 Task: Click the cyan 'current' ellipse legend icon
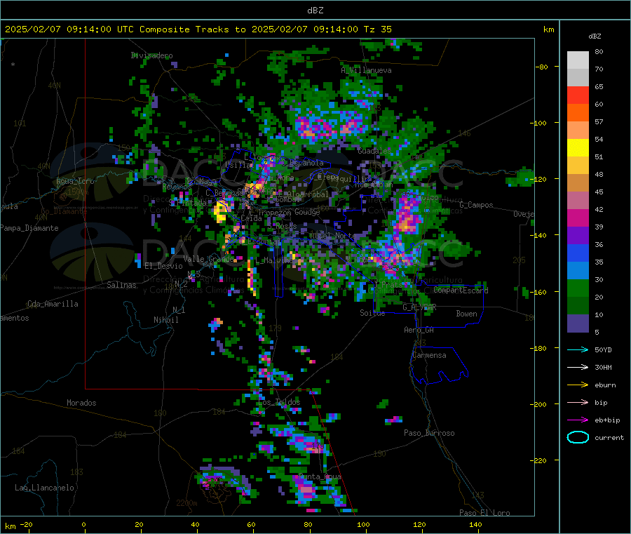point(578,437)
